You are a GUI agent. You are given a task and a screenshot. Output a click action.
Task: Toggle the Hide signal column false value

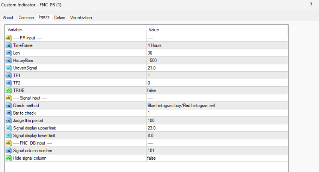[152, 158]
